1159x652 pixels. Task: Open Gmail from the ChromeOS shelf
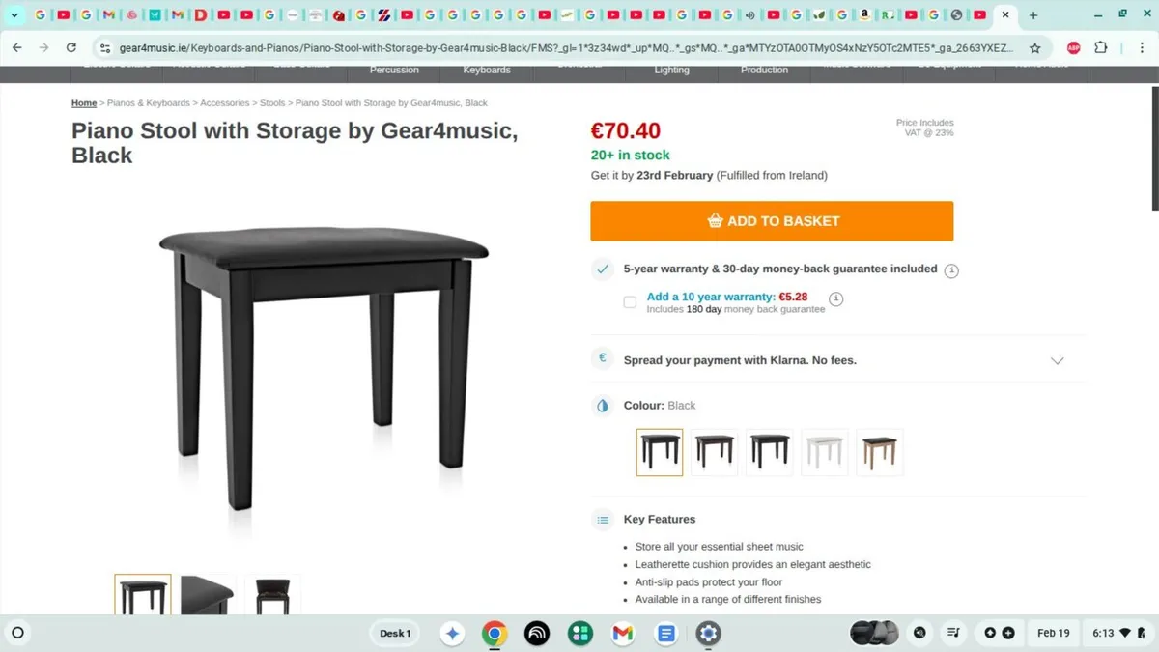click(622, 633)
